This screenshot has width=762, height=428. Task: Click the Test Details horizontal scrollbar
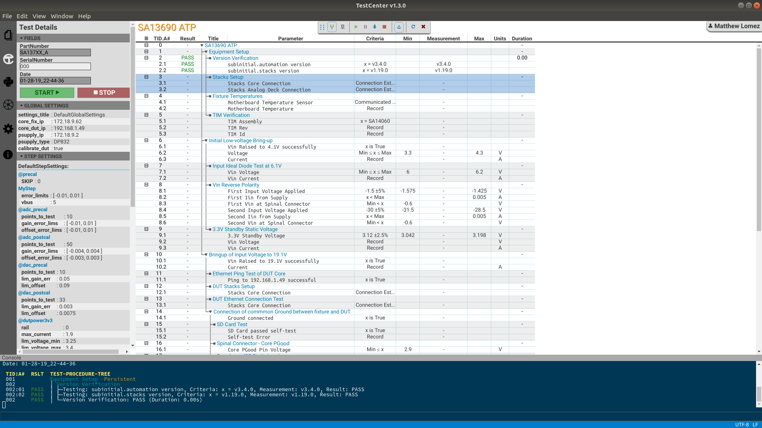[71, 352]
